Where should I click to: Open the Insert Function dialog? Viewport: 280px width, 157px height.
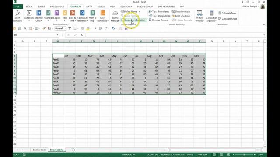pyautogui.click(x=17, y=16)
